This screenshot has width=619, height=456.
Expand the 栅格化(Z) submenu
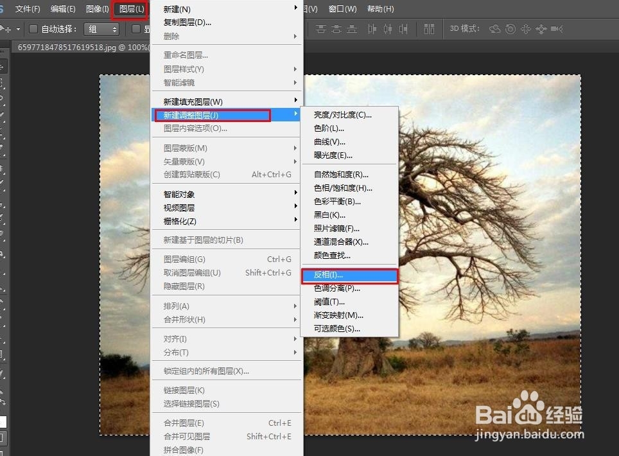(295, 220)
